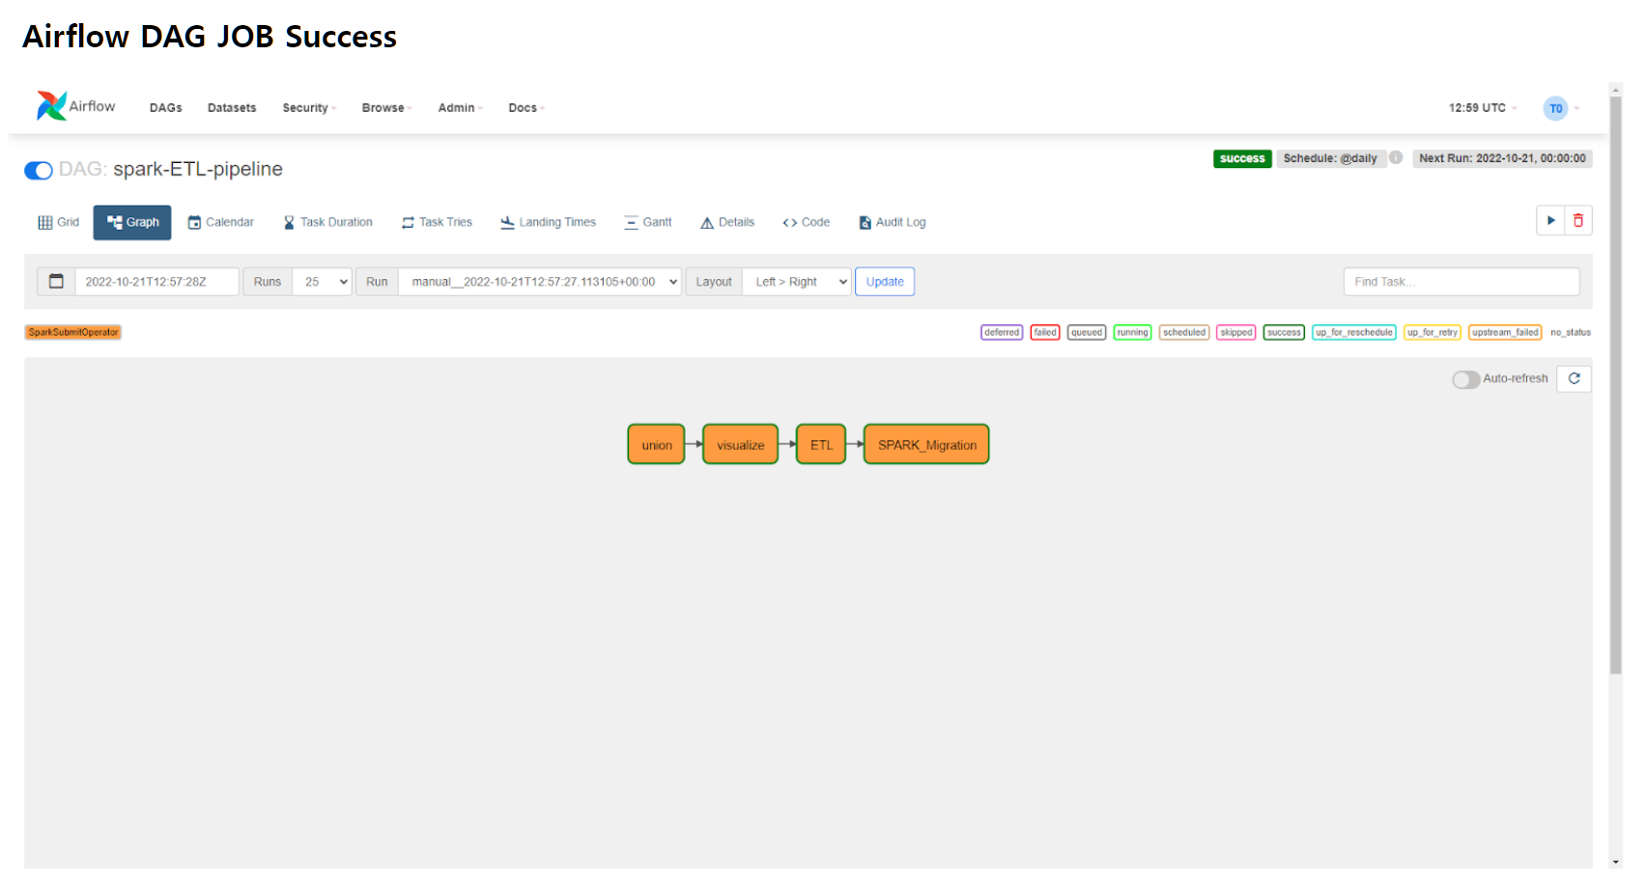Open the Run selection dropdown
The width and height of the screenshot is (1645, 885).
pos(539,281)
